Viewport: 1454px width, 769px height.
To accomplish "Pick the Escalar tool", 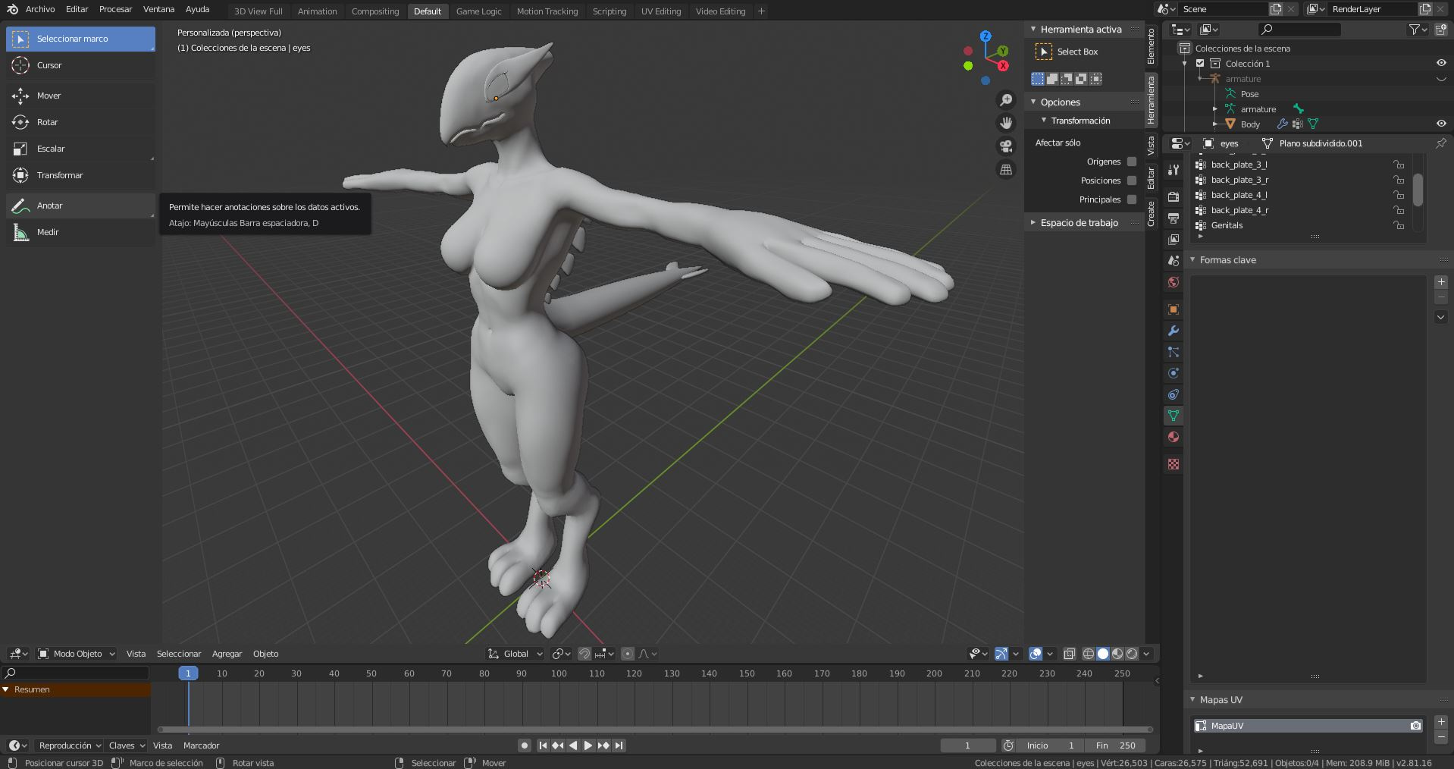I will point(80,149).
